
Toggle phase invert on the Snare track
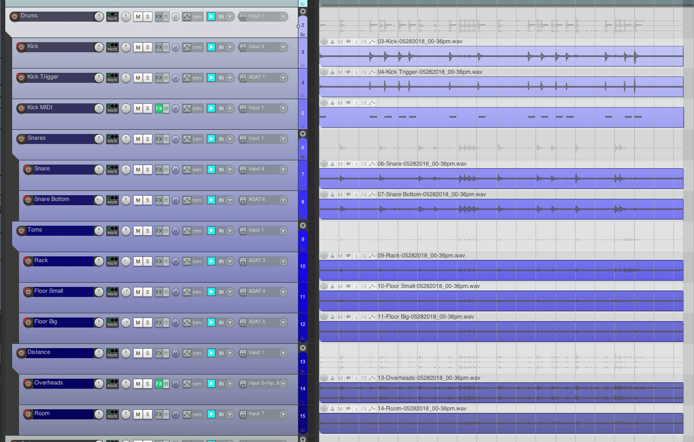click(175, 169)
